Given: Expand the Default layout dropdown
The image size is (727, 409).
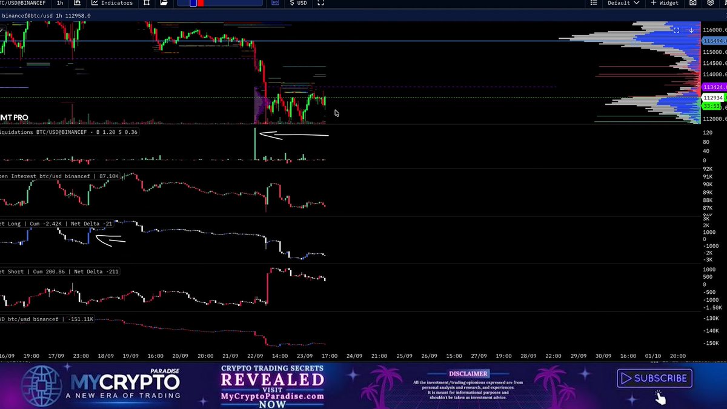Looking at the screenshot, I should (x=623, y=3).
